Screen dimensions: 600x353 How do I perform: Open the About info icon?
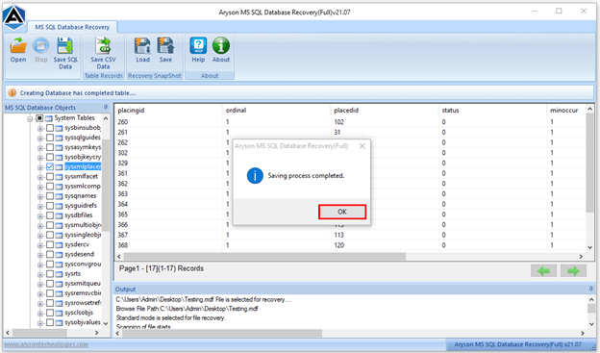tap(221, 46)
